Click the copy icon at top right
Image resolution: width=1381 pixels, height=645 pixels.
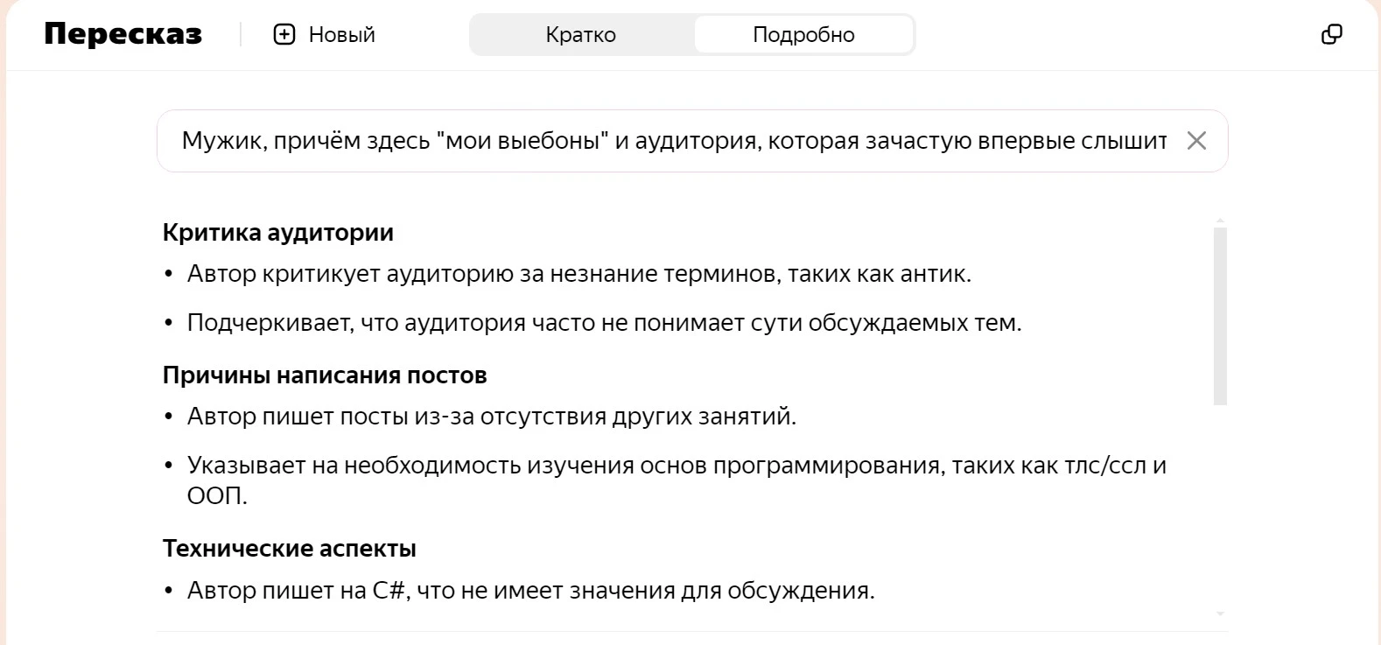(1331, 35)
